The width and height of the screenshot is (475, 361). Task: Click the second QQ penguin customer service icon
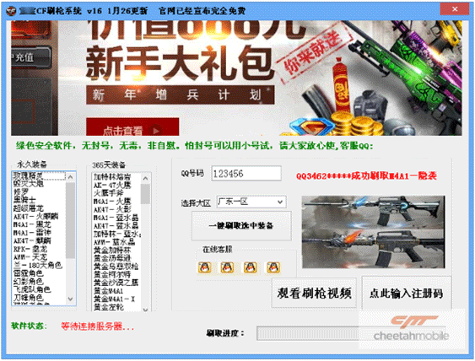tap(227, 267)
